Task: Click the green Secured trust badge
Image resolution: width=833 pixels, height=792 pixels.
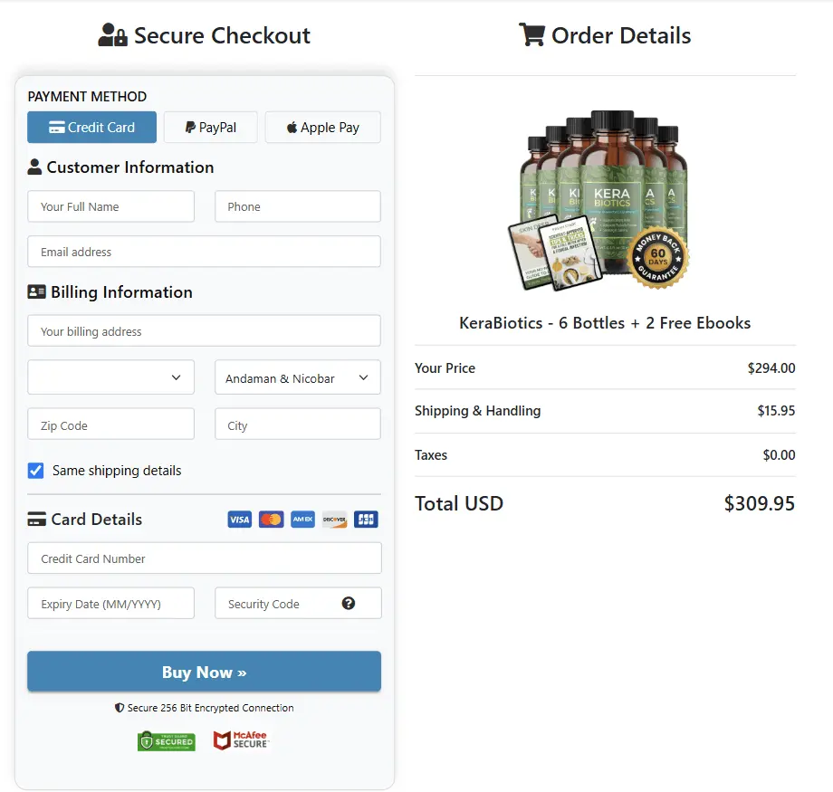Action: [166, 740]
